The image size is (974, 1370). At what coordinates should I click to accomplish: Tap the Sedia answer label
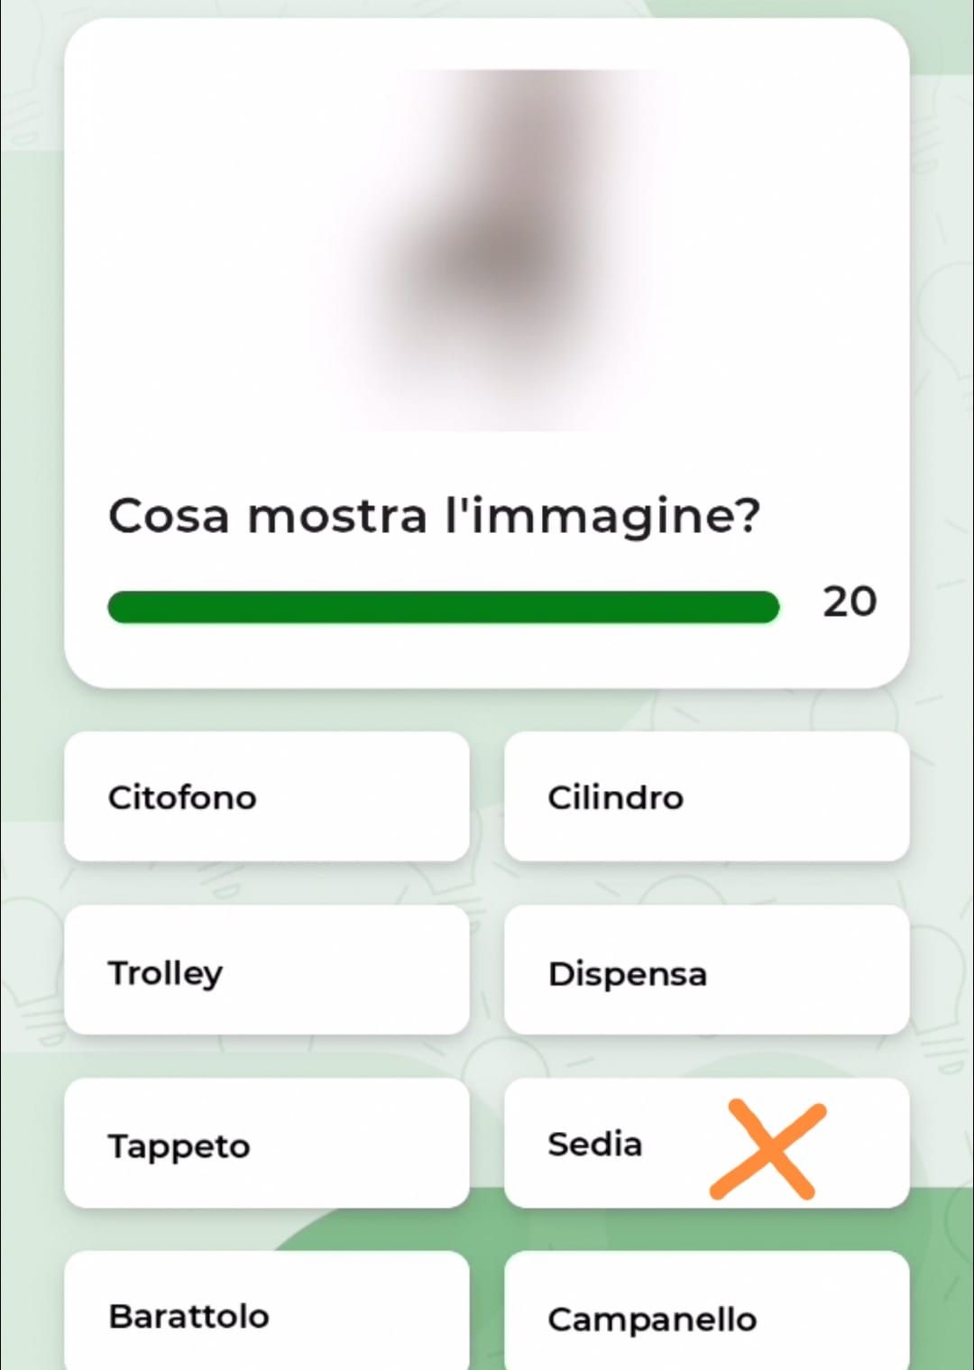pos(595,1144)
